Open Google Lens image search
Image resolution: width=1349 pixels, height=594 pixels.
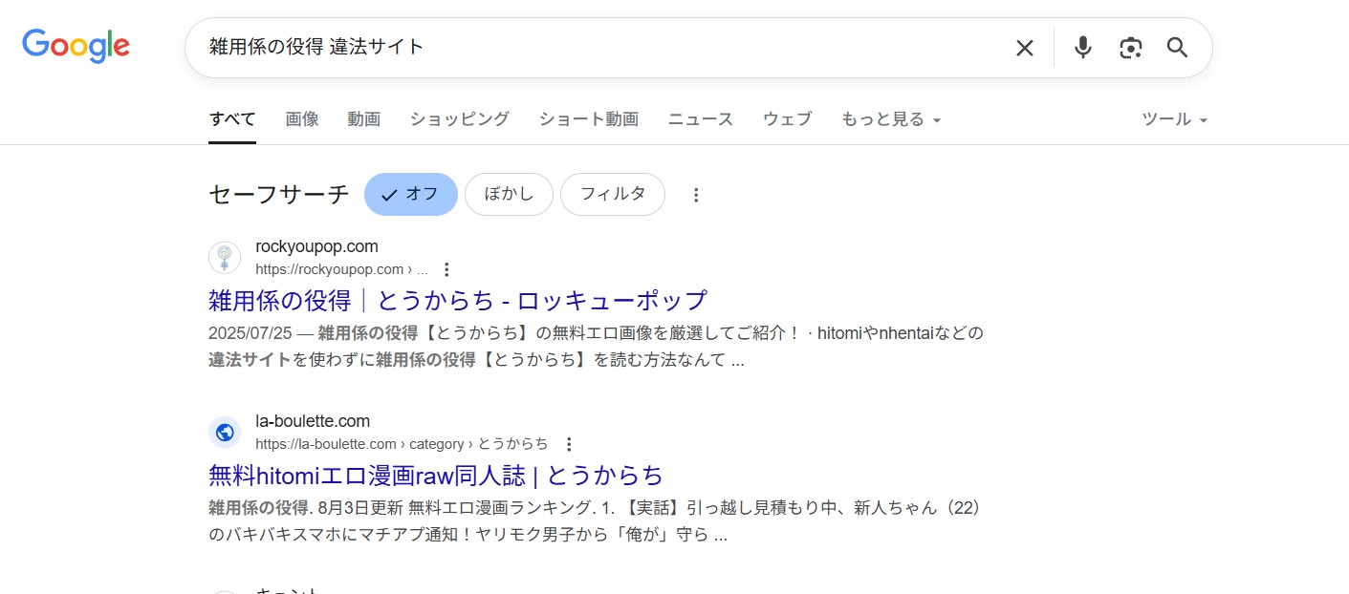[1130, 47]
